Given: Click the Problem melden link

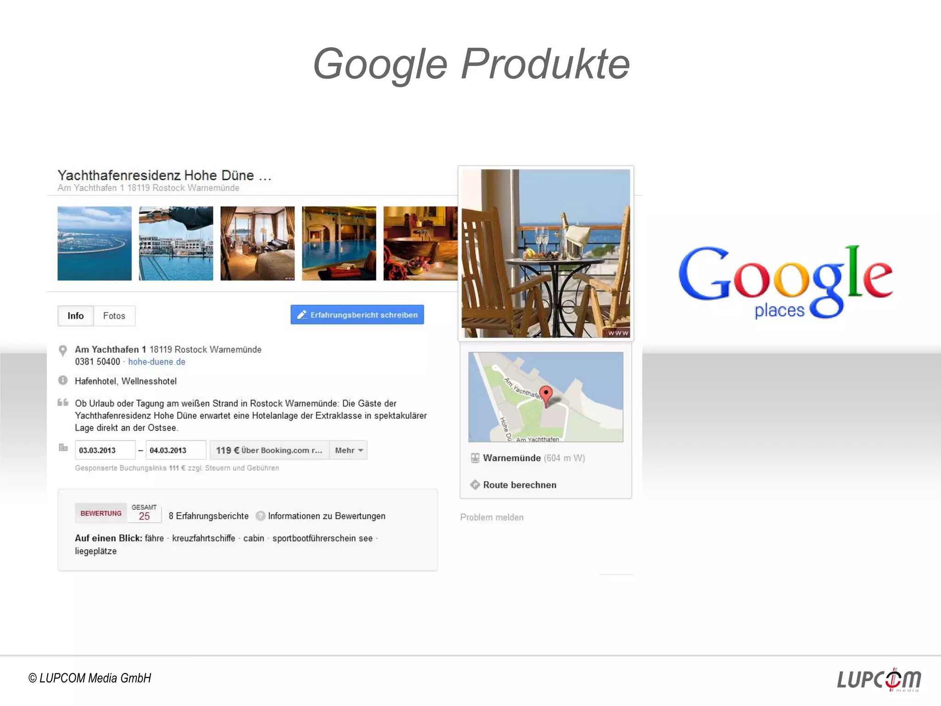Looking at the screenshot, I should point(492,517).
